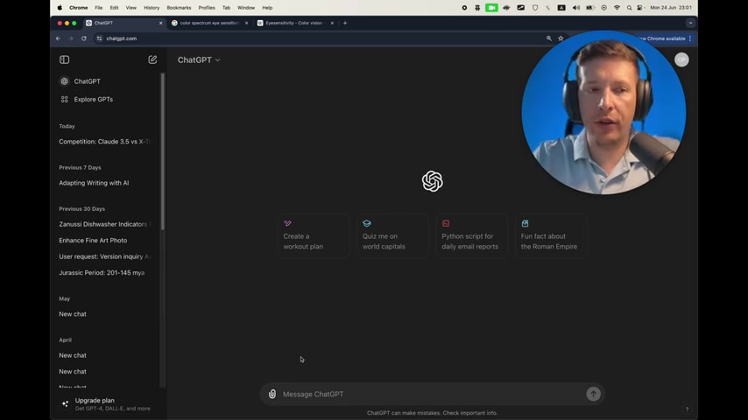Open the File menu
The image size is (748, 420).
click(x=98, y=8)
